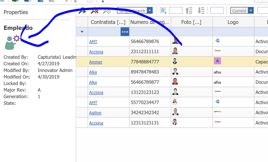The height and width of the screenshot is (162, 268).
Task: Click the page size selection icon
Action: [x=163, y=11]
